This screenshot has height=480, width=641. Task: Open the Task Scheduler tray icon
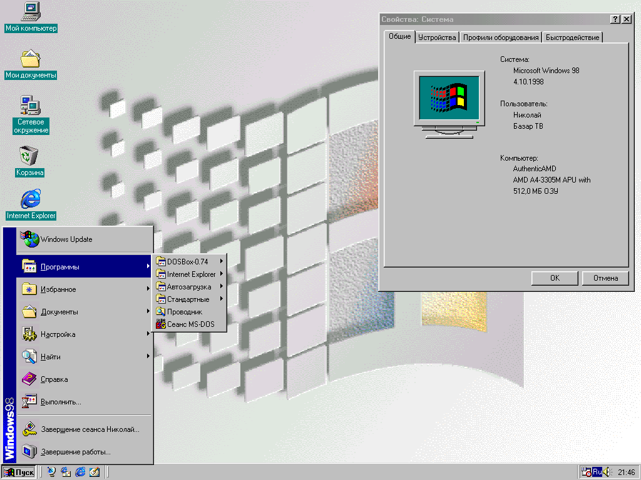click(x=586, y=472)
